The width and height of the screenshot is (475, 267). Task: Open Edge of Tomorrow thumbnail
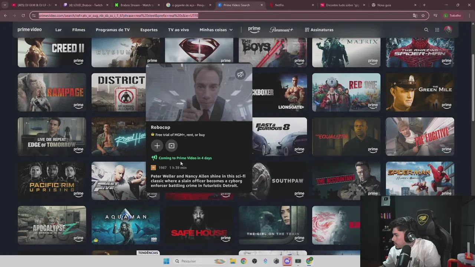pos(52,136)
